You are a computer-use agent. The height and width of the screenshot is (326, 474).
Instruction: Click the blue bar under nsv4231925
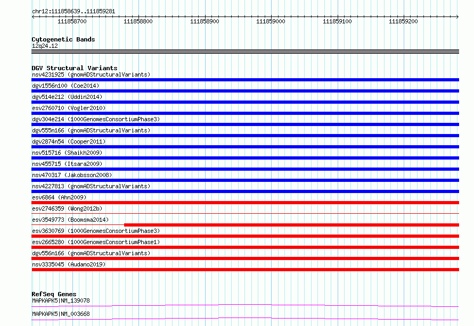(245, 80)
